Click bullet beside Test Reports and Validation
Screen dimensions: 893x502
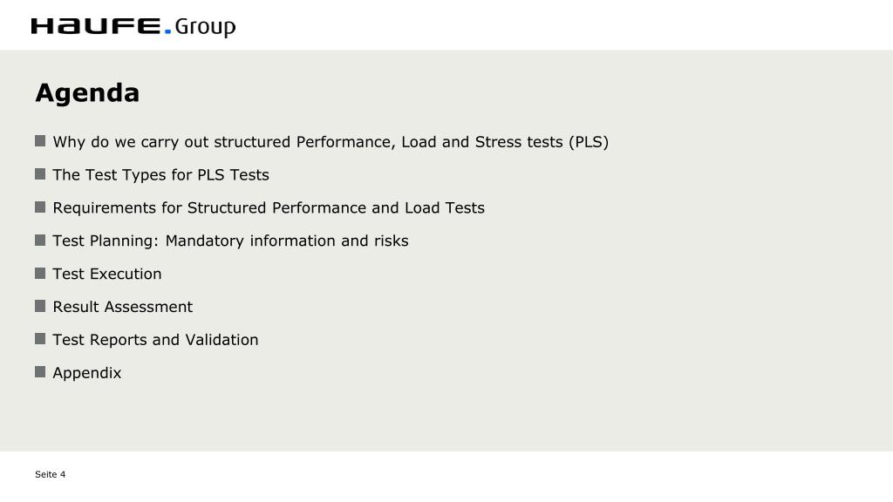[40, 339]
